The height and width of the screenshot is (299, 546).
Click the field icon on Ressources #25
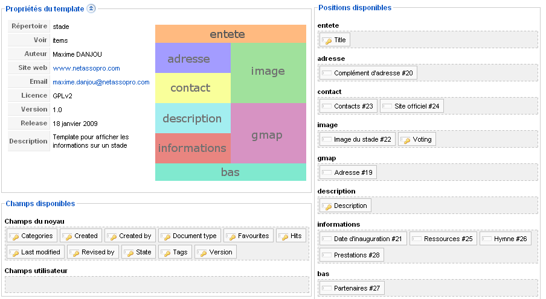point(417,239)
